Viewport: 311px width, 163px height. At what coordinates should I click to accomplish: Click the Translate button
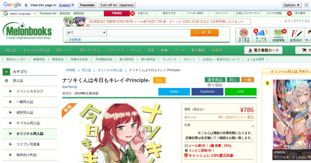(87, 5)
